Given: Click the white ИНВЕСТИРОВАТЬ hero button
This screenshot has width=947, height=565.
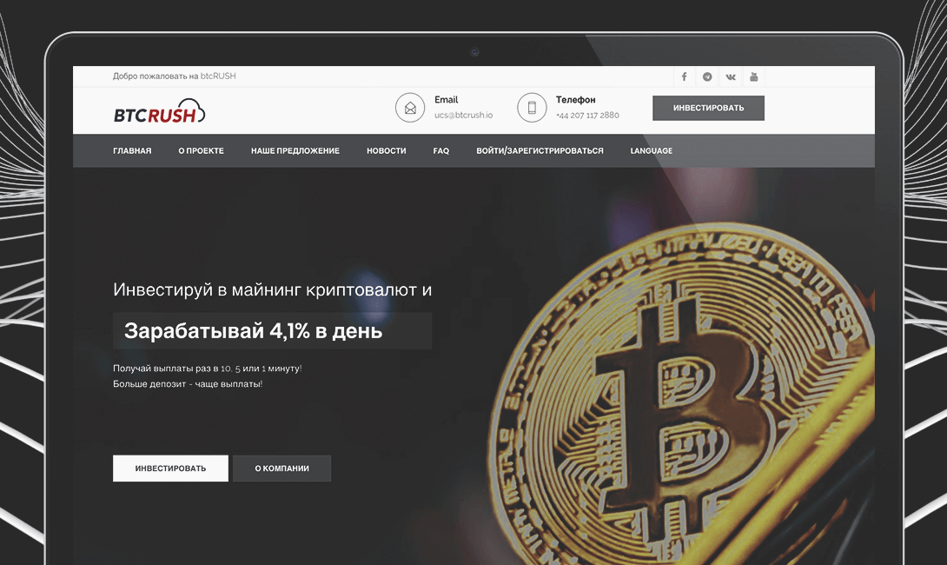Looking at the screenshot, I should tap(170, 469).
